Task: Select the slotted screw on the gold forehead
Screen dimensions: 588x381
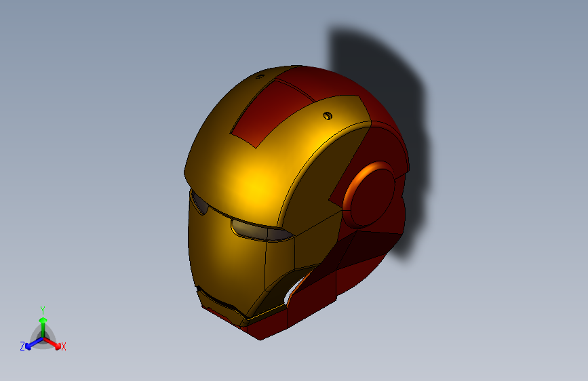Action: pos(328,116)
